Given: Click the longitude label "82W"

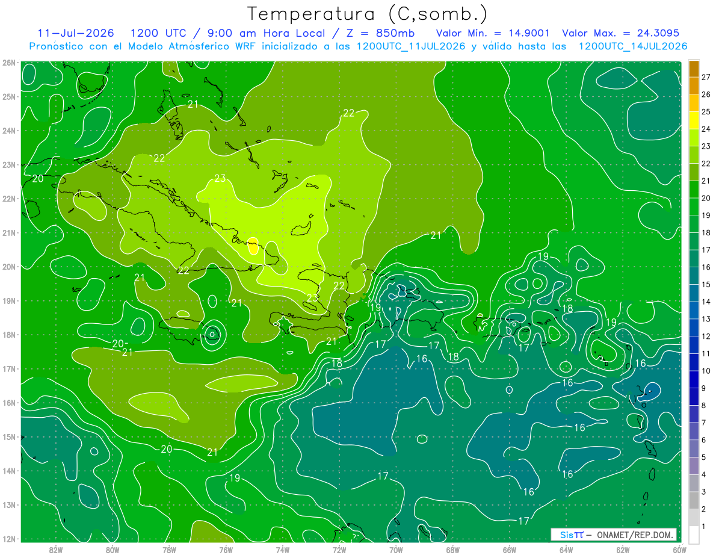Looking at the screenshot, I should 56,550.
